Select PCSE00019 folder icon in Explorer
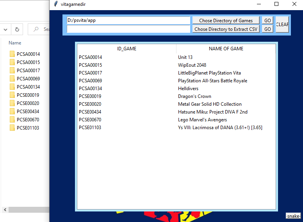Screen dimensions: 303x222 coord(12,95)
